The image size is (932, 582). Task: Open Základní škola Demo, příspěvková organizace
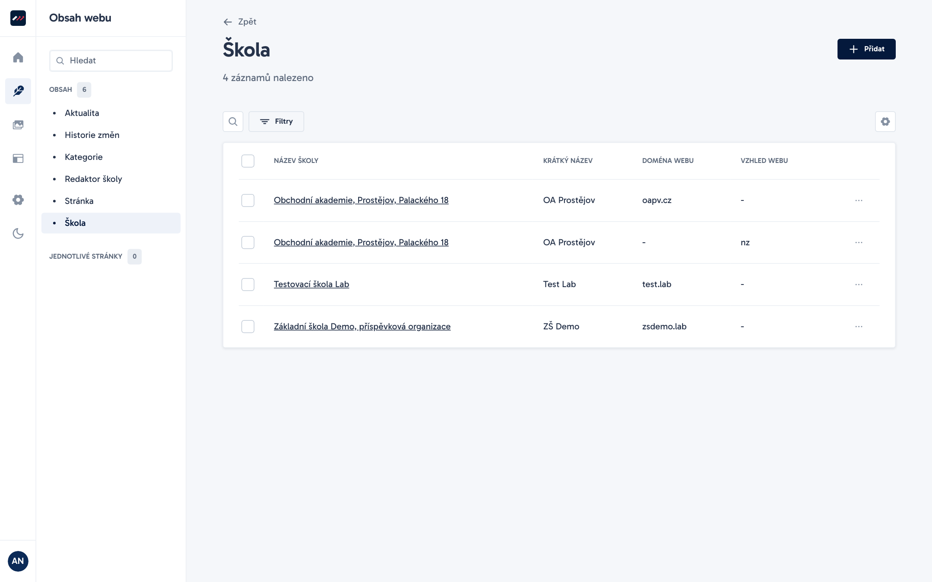click(x=362, y=326)
